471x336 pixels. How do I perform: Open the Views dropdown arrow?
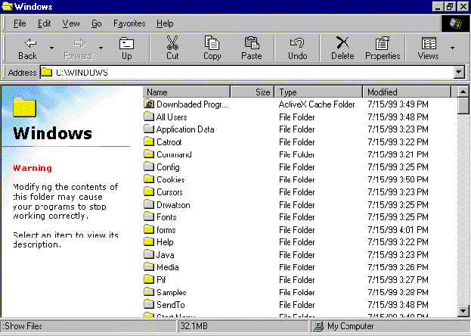click(453, 48)
